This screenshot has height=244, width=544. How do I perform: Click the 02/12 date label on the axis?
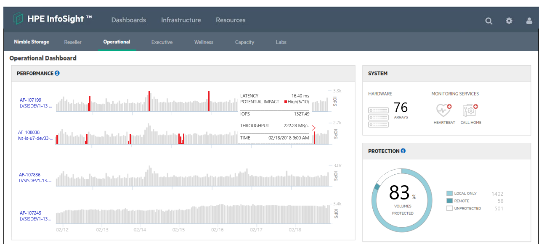pos(62,230)
